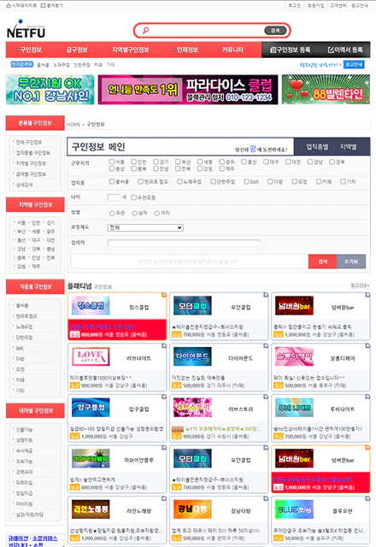
Task: Click the 무한지원 OK 강남샤인 banner
Action: (x=50, y=90)
